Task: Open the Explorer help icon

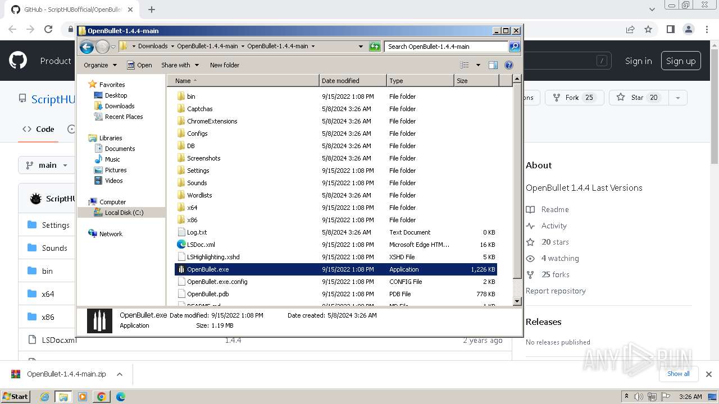Action: pos(509,65)
